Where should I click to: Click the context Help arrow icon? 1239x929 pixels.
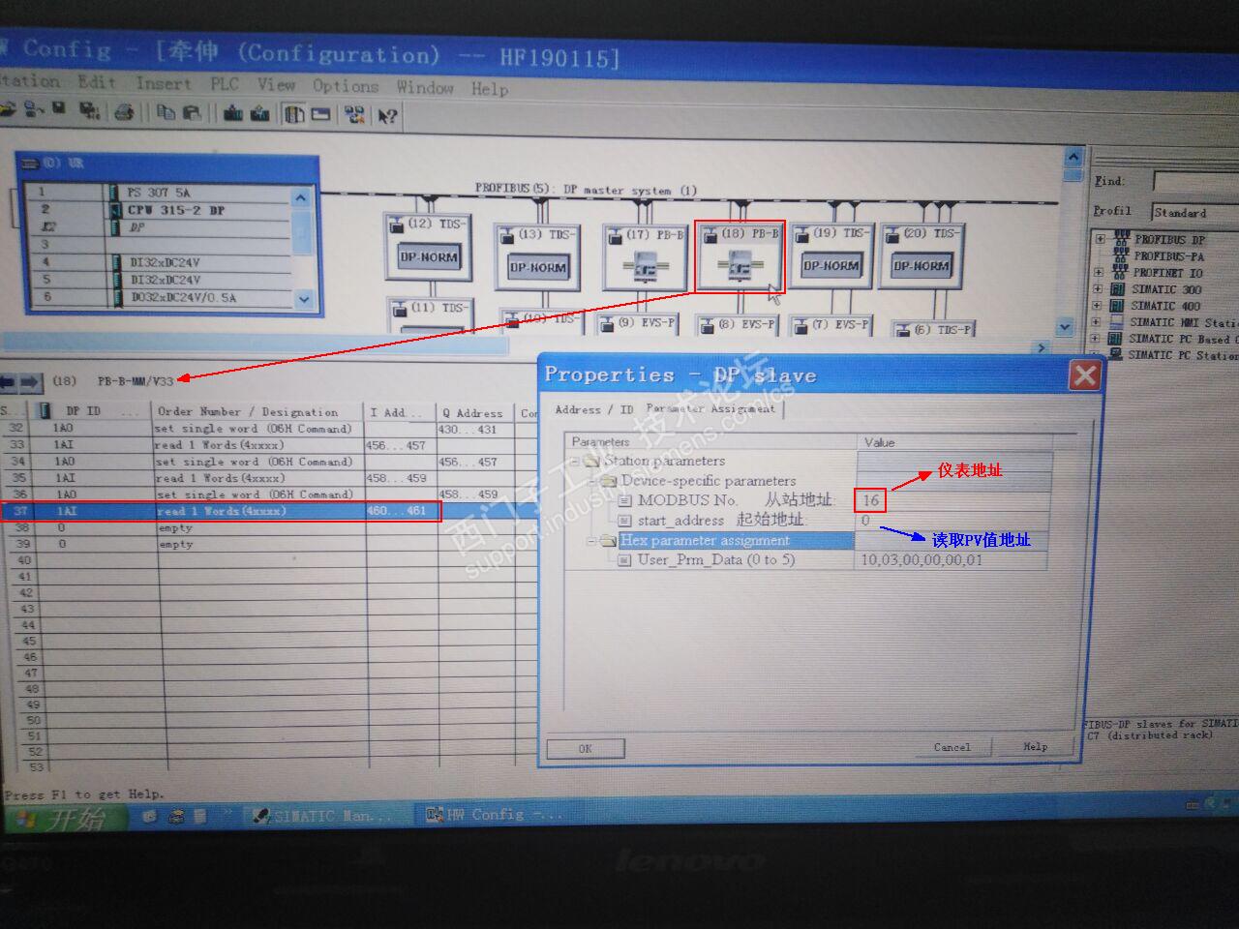pos(387,117)
